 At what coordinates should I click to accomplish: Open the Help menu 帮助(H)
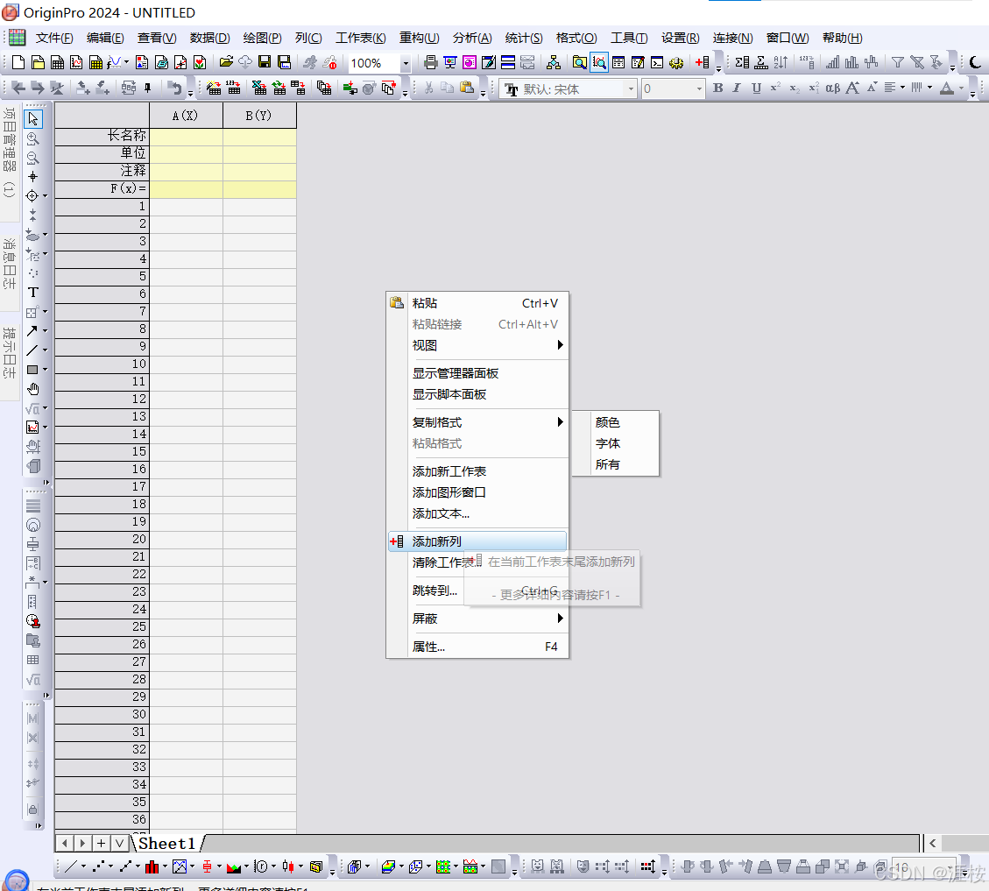click(x=842, y=38)
